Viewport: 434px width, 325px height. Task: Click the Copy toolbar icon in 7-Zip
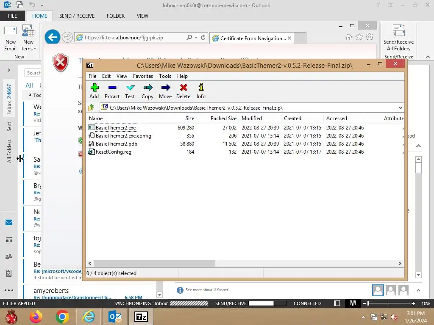coord(147,91)
